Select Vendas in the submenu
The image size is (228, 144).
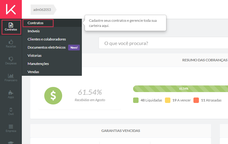tap(33, 72)
